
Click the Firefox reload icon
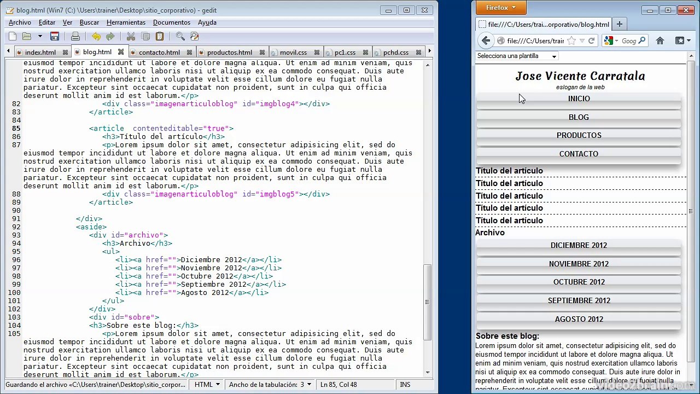tap(591, 40)
